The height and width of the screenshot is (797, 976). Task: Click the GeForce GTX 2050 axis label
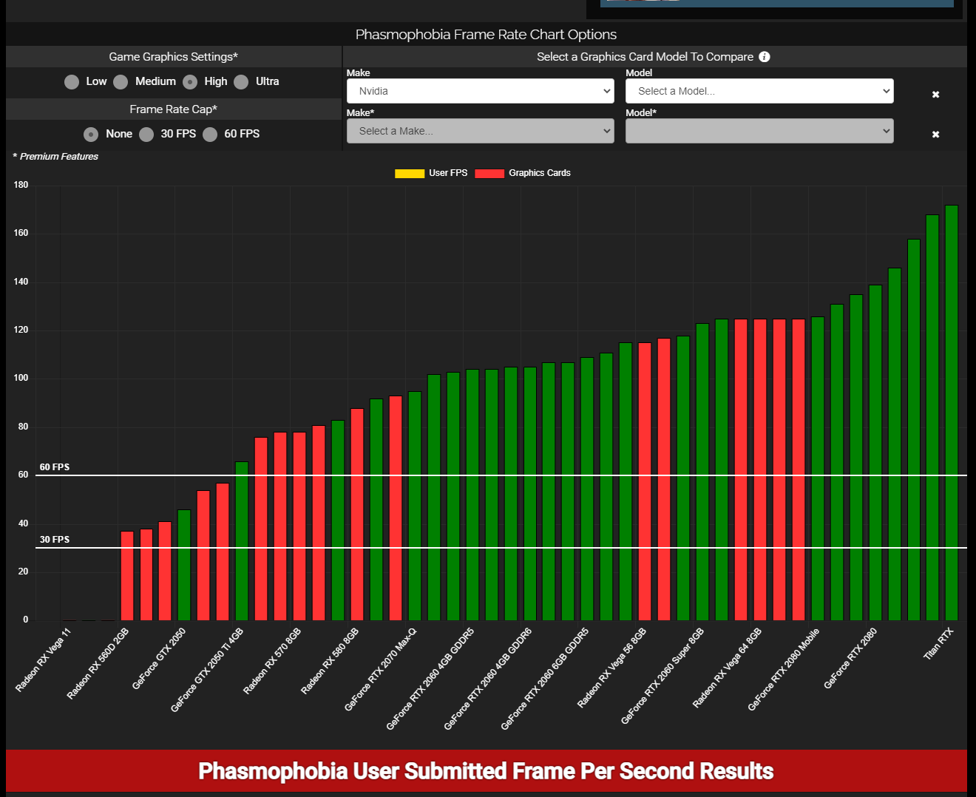point(159,659)
